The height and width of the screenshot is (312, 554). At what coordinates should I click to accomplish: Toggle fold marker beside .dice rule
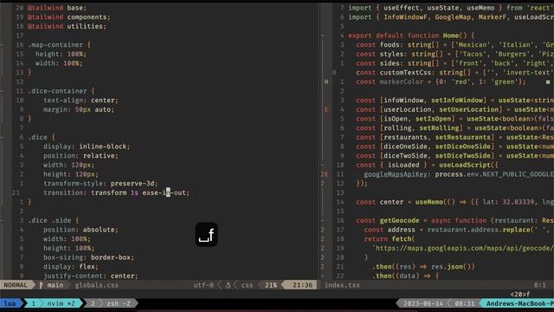point(2,137)
